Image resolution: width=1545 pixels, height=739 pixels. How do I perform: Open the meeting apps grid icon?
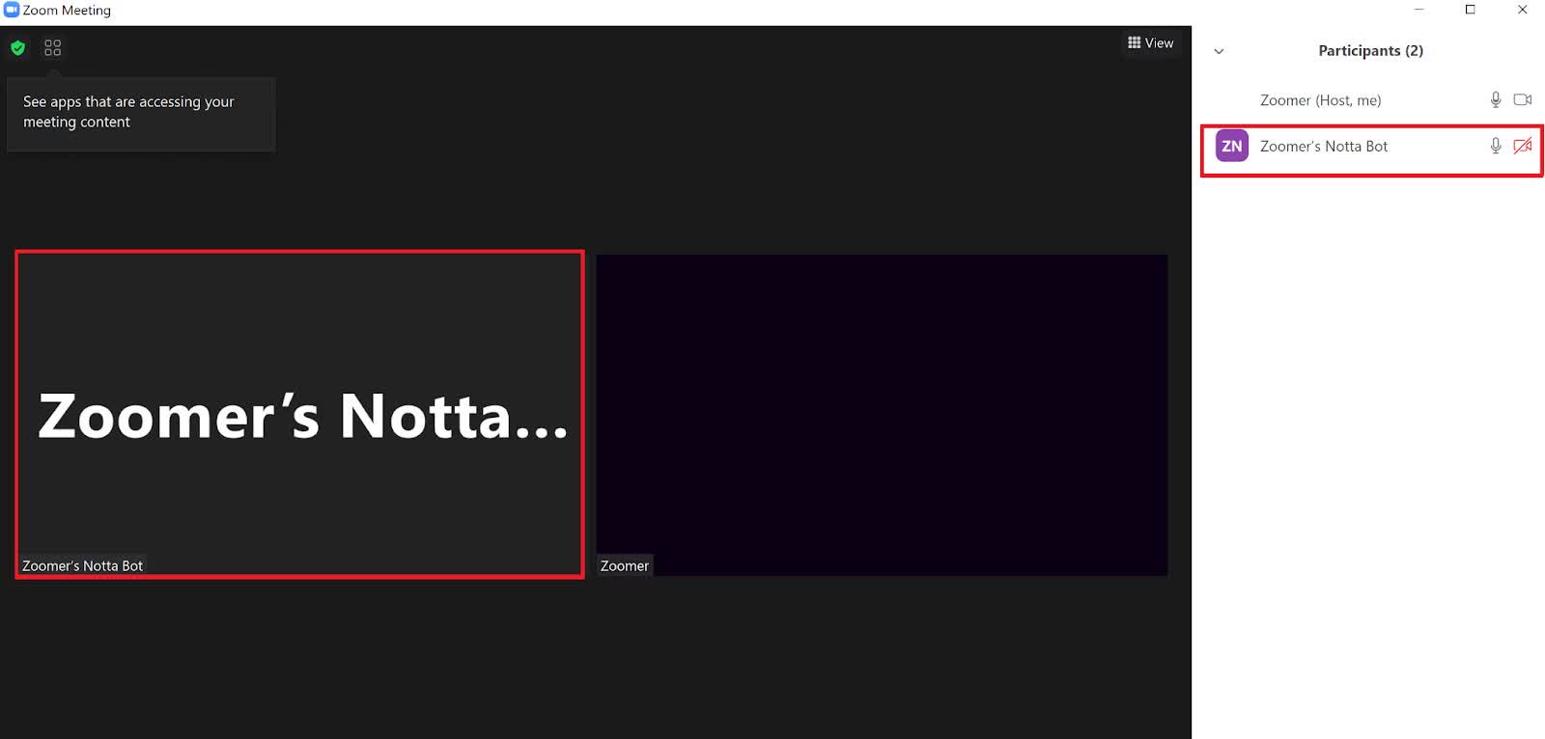click(53, 47)
